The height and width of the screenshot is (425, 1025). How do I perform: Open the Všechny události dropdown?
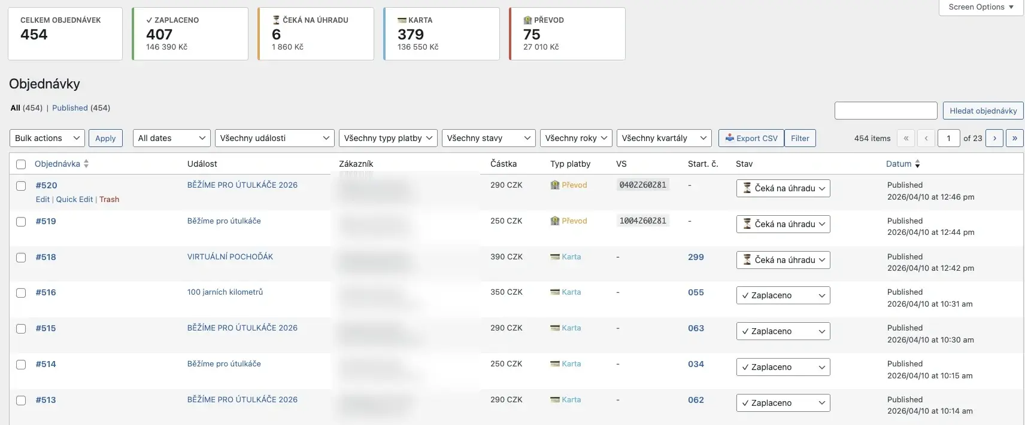click(275, 138)
